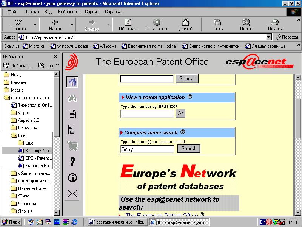Click the En language indicator in tray

click(262, 222)
